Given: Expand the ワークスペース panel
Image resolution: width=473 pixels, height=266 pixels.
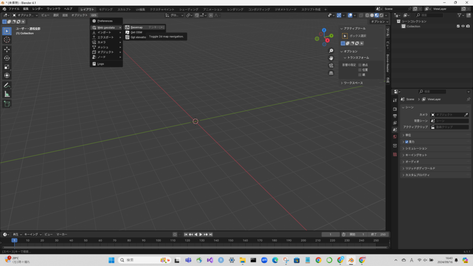Looking at the screenshot, I should [352, 83].
